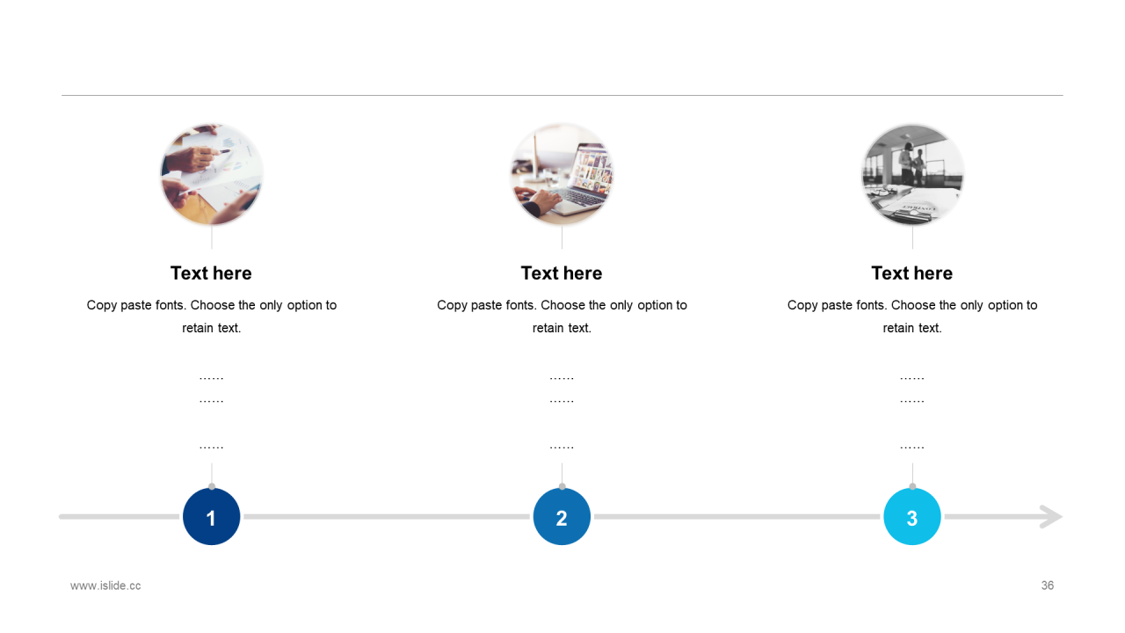This screenshot has width=1125, height=633.
Task: Select dotted placeholder lines under first column
Action: [211, 412]
